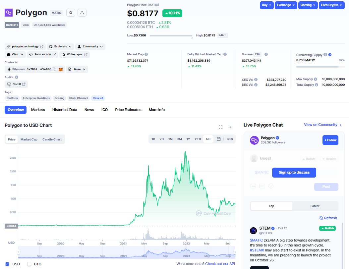Viewport: 349px width, 269px height.
Task: Click info icon next to Market Cap
Action: point(146,54)
